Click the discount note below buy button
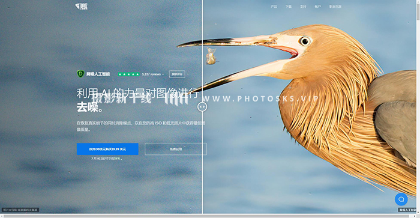420x218 pixels. [107, 159]
